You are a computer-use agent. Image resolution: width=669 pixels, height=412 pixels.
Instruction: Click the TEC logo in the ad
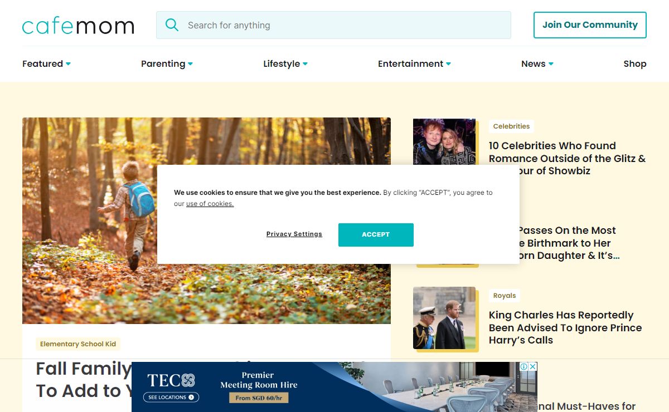click(x=171, y=380)
